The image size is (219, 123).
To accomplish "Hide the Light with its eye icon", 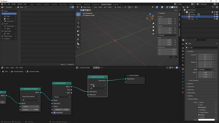I will click(215, 19).
